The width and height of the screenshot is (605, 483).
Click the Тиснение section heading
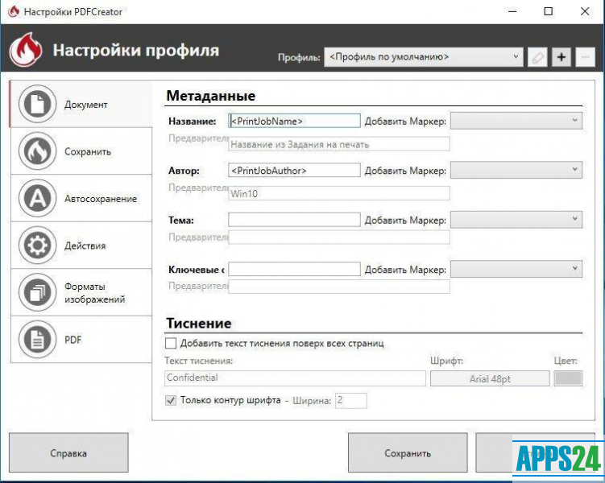click(x=199, y=323)
